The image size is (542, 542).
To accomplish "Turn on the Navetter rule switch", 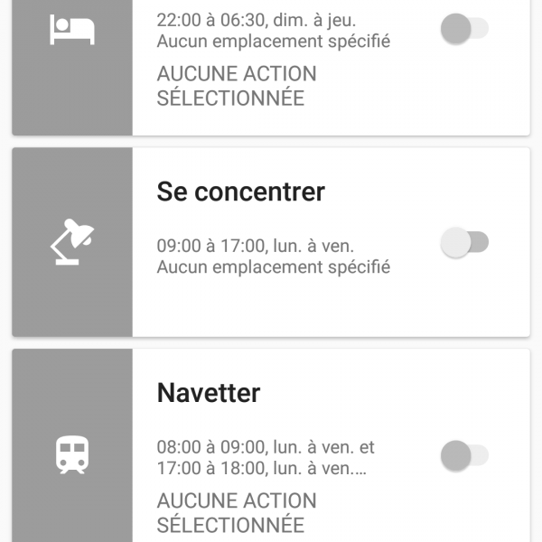I will (464, 455).
